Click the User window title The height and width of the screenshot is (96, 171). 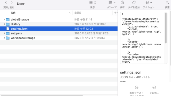(21, 4)
